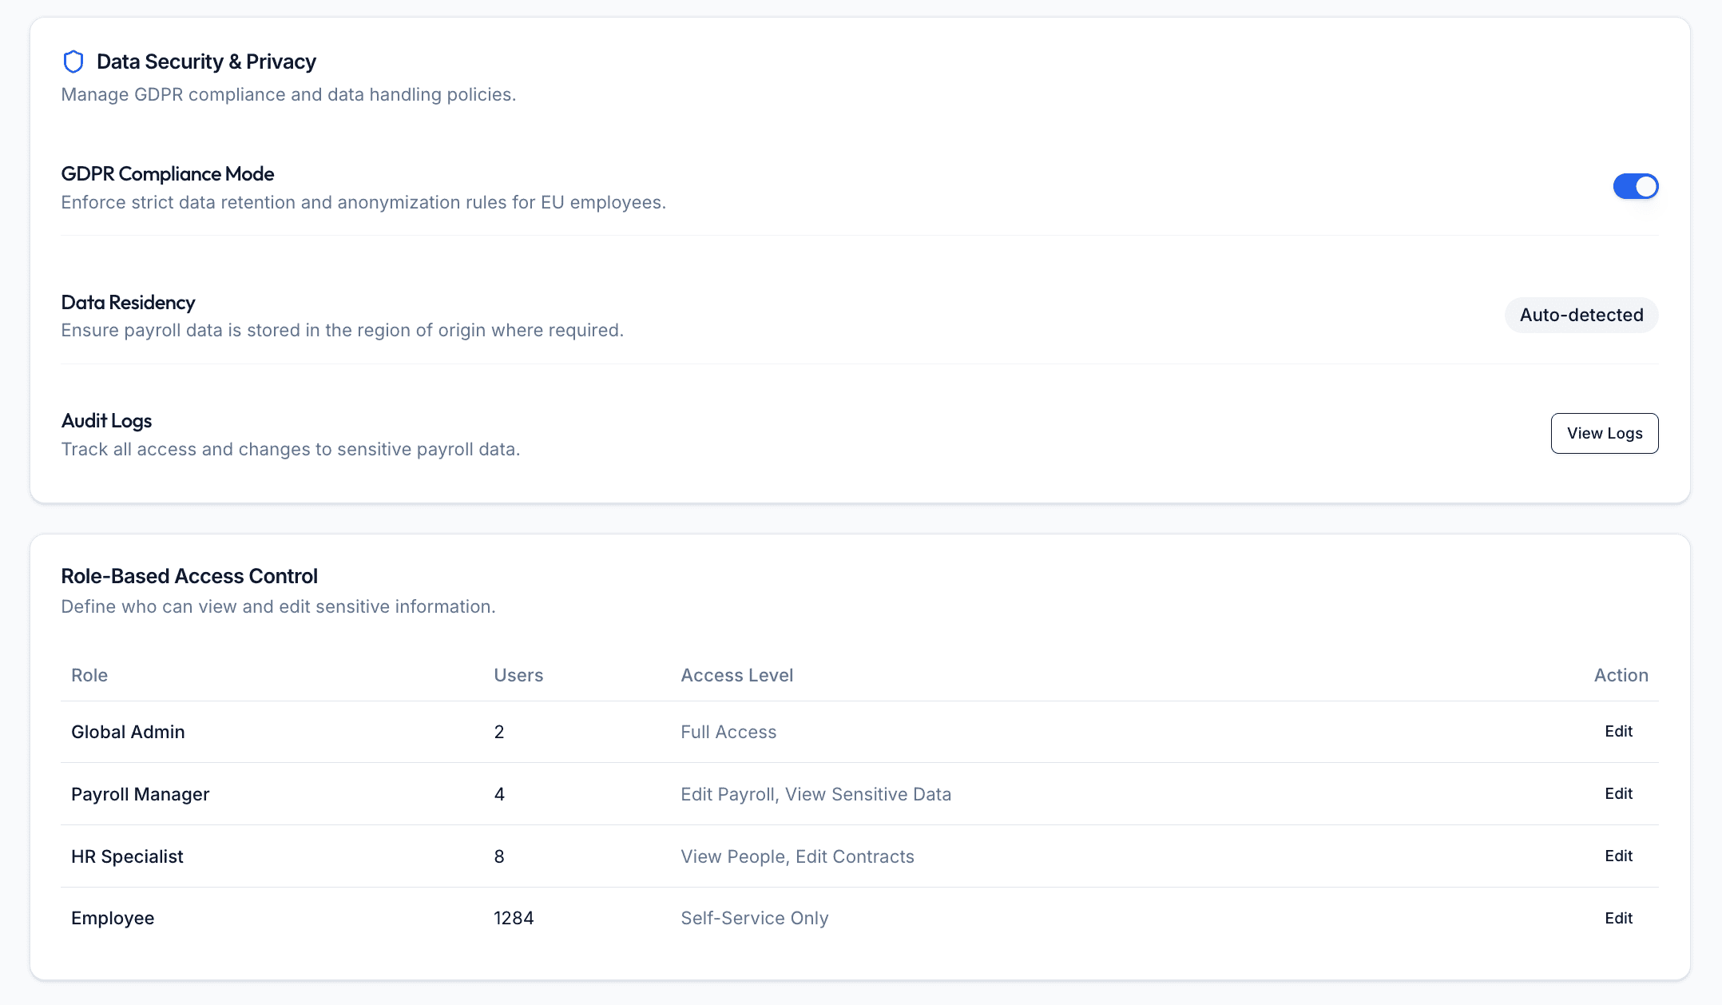The image size is (1722, 1005).
Task: Click the Full Access text for Global Admin
Action: [728, 731]
